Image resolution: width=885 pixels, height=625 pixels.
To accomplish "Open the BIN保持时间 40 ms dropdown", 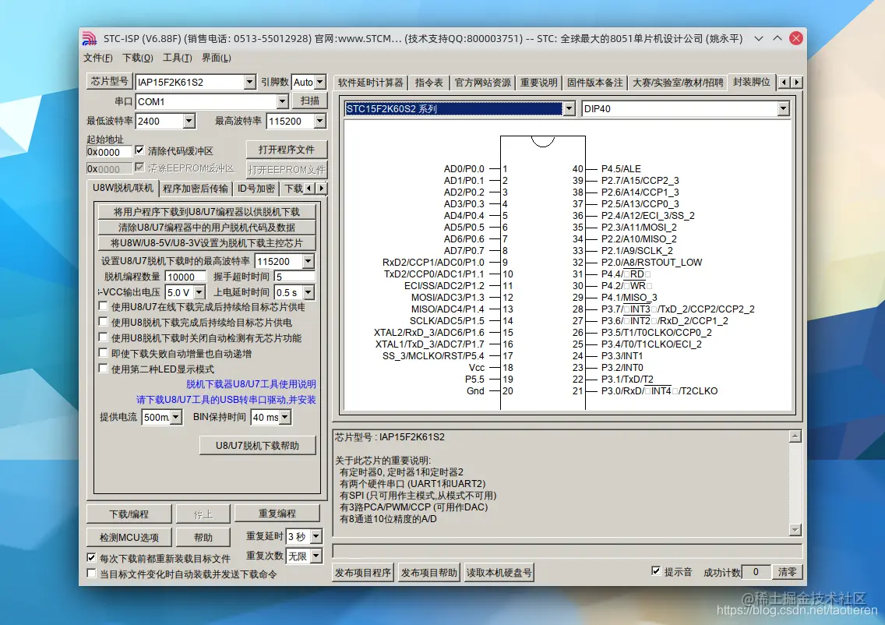I will (x=285, y=417).
